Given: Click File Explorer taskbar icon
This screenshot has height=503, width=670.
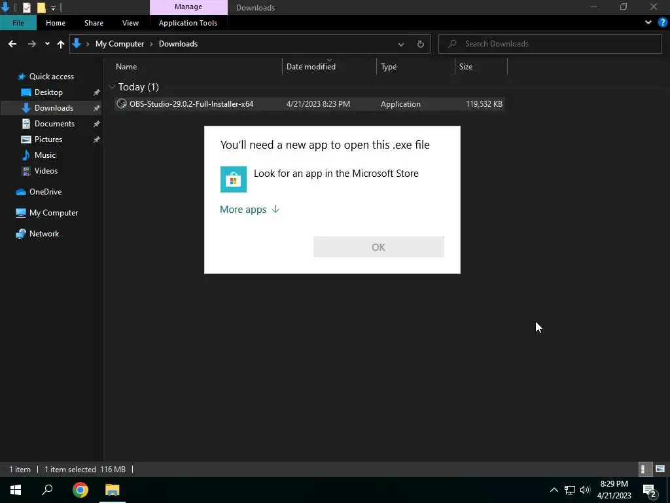Looking at the screenshot, I should pos(113,490).
